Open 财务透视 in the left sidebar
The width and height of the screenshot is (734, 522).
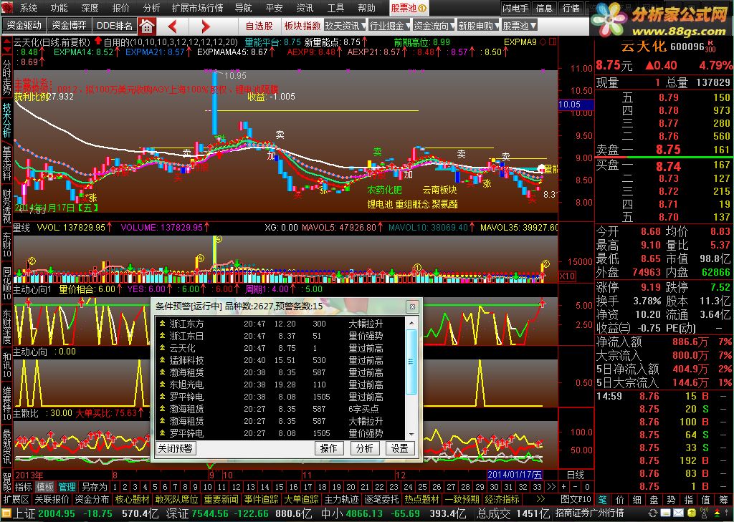[6, 206]
